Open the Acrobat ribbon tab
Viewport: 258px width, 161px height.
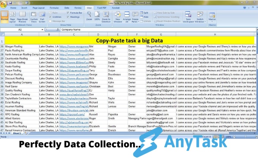[116, 8]
